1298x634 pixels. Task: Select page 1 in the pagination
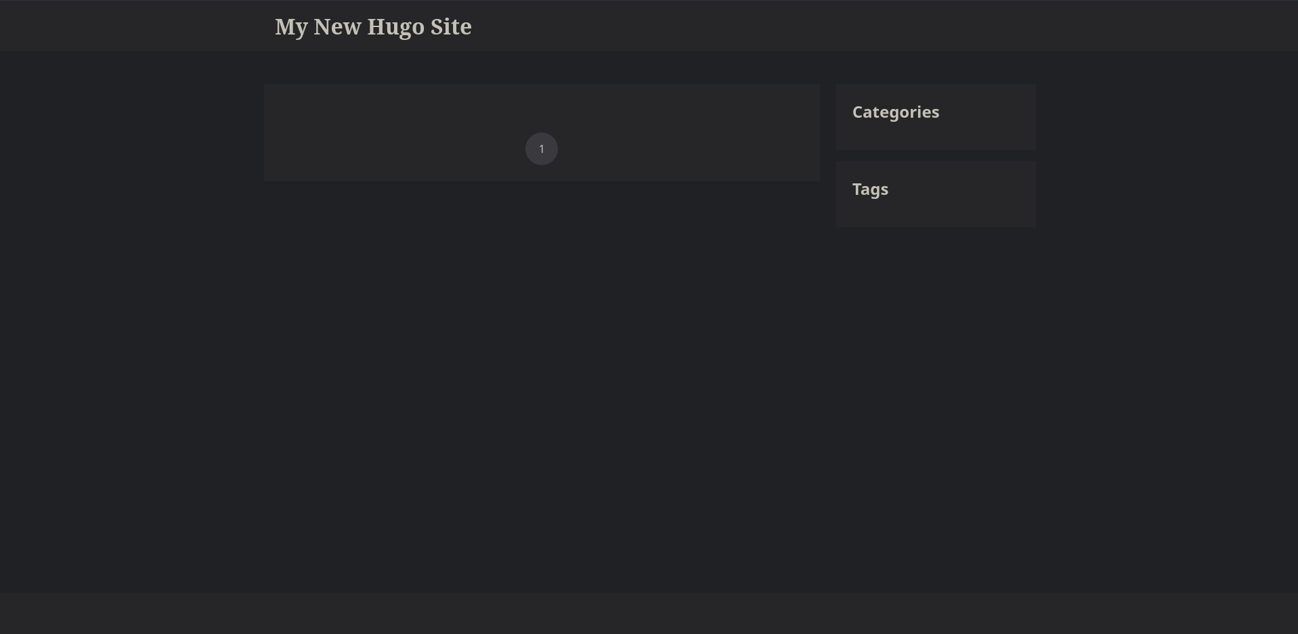click(541, 149)
